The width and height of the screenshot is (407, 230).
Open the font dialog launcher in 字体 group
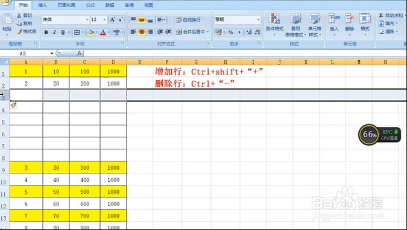coord(123,43)
